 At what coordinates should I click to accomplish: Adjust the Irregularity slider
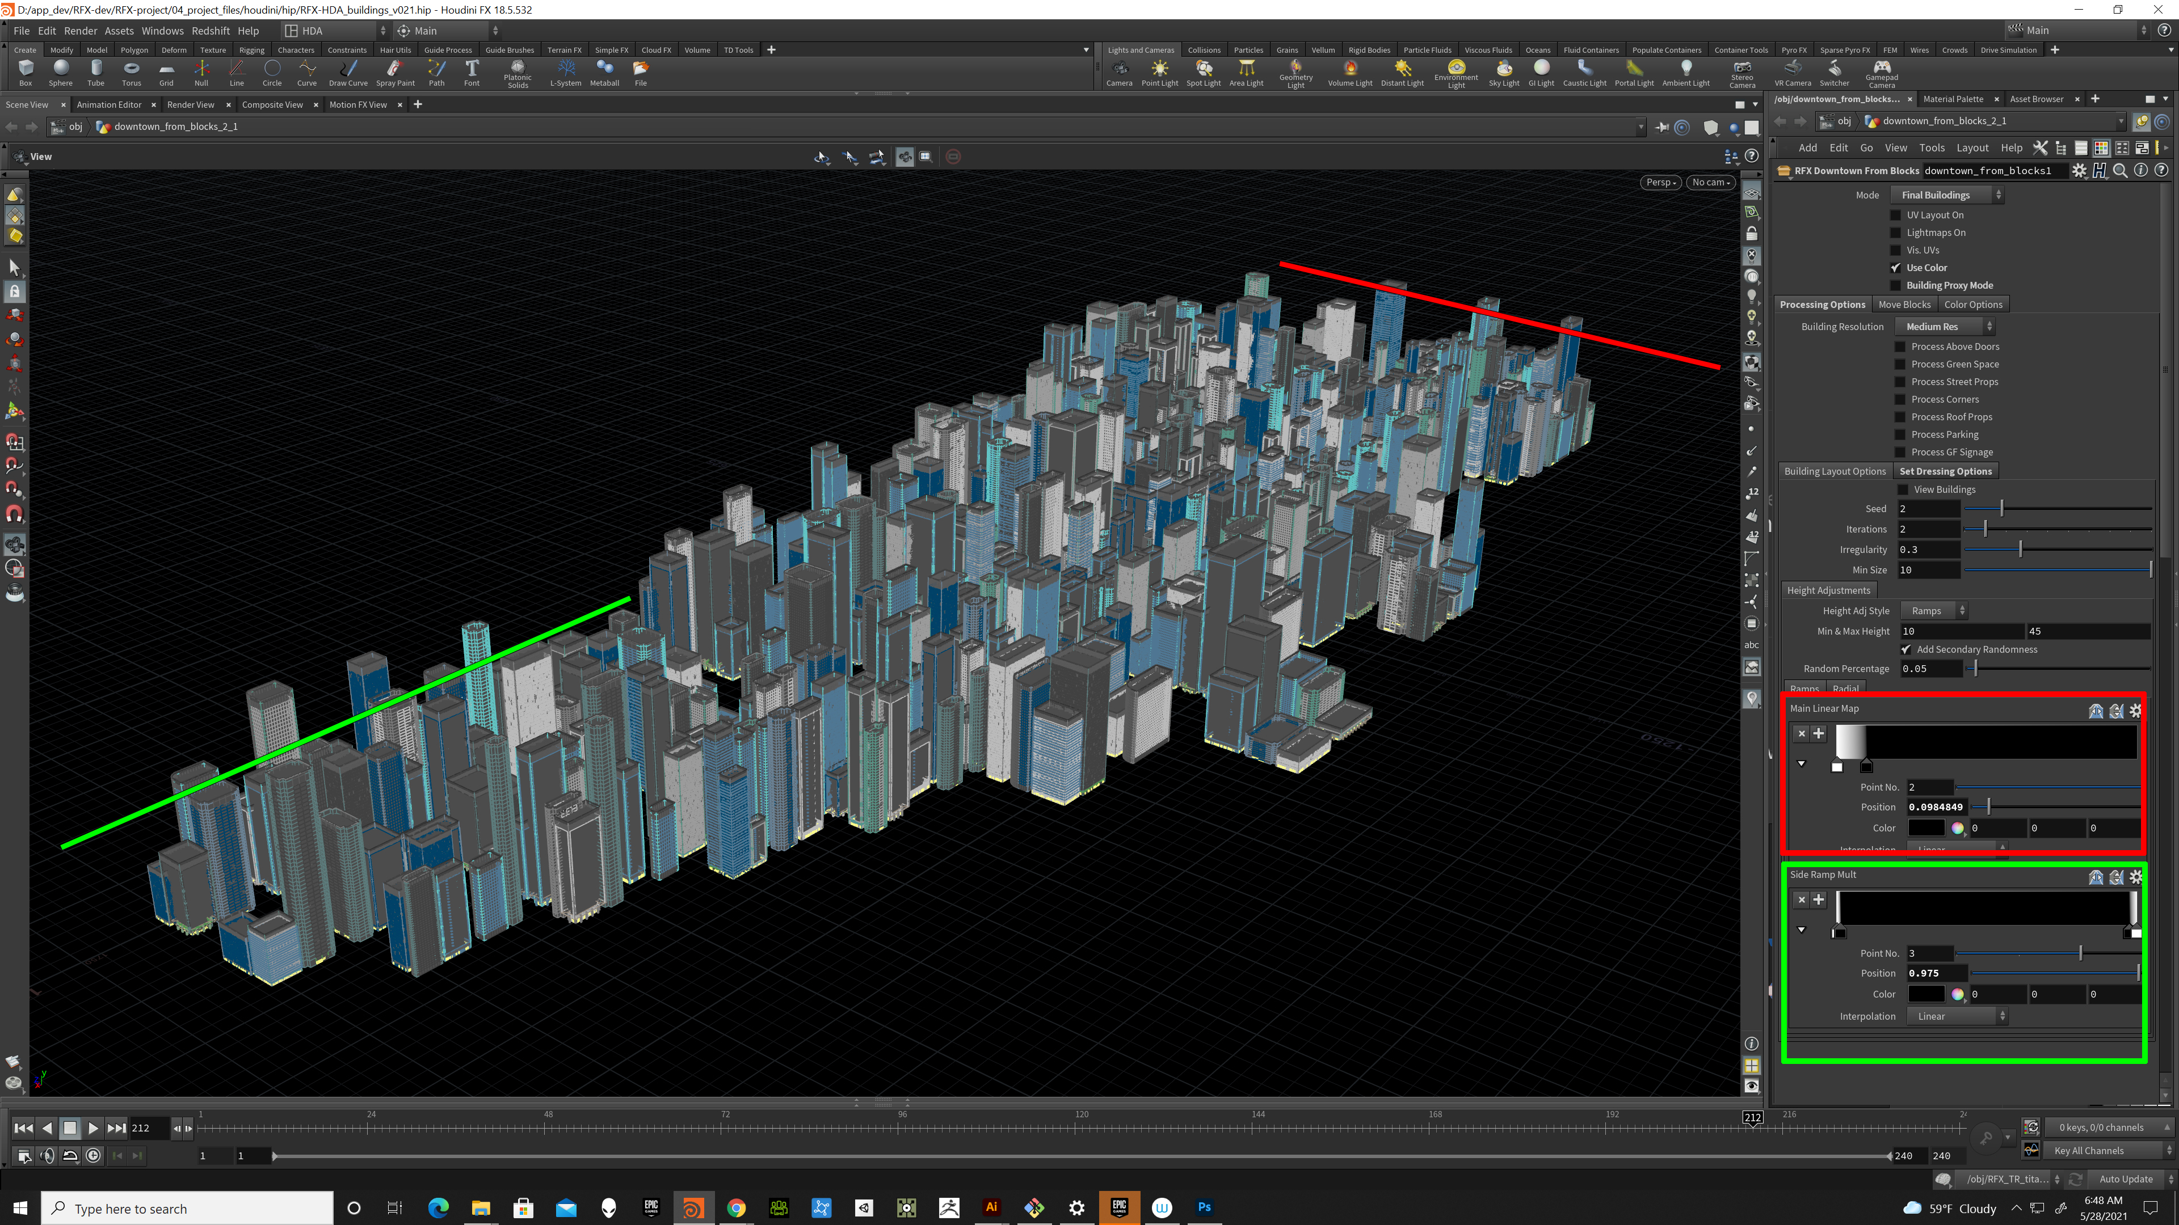2057,550
